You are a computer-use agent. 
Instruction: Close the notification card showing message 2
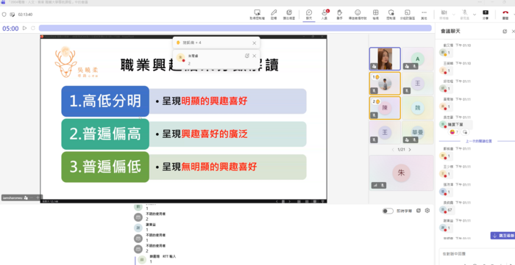[254, 56]
